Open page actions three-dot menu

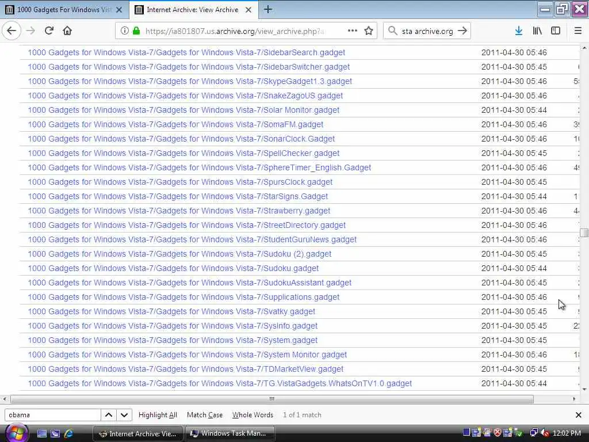353,31
